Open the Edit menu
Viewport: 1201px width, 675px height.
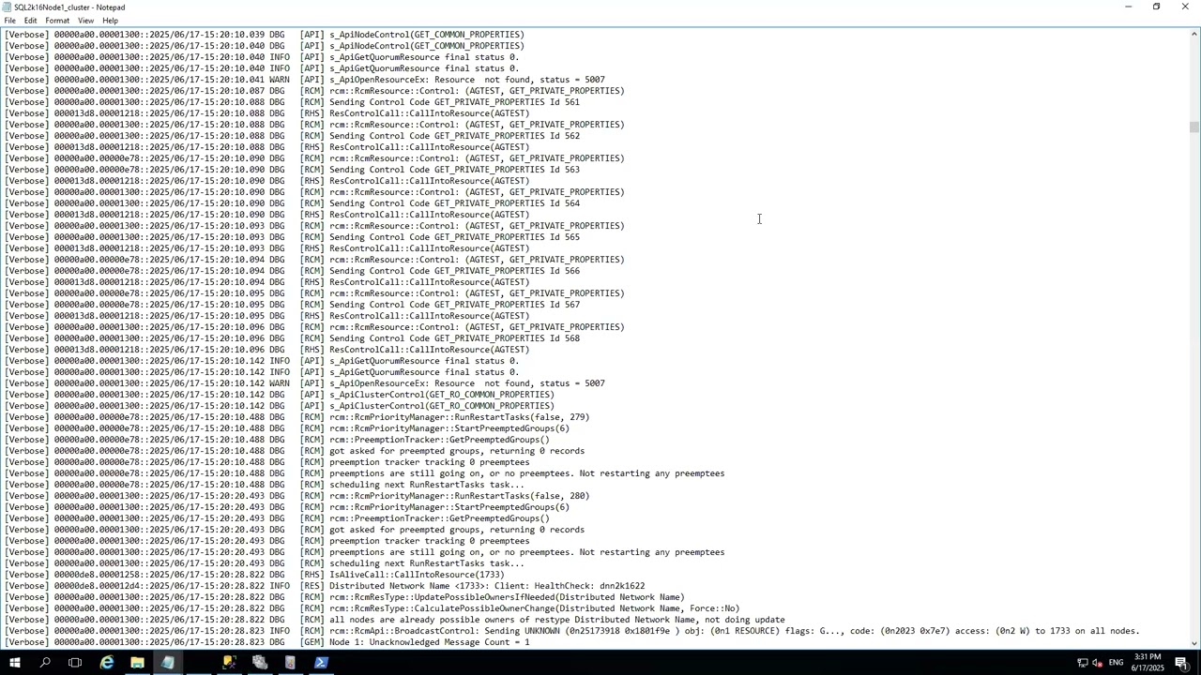tap(30, 21)
